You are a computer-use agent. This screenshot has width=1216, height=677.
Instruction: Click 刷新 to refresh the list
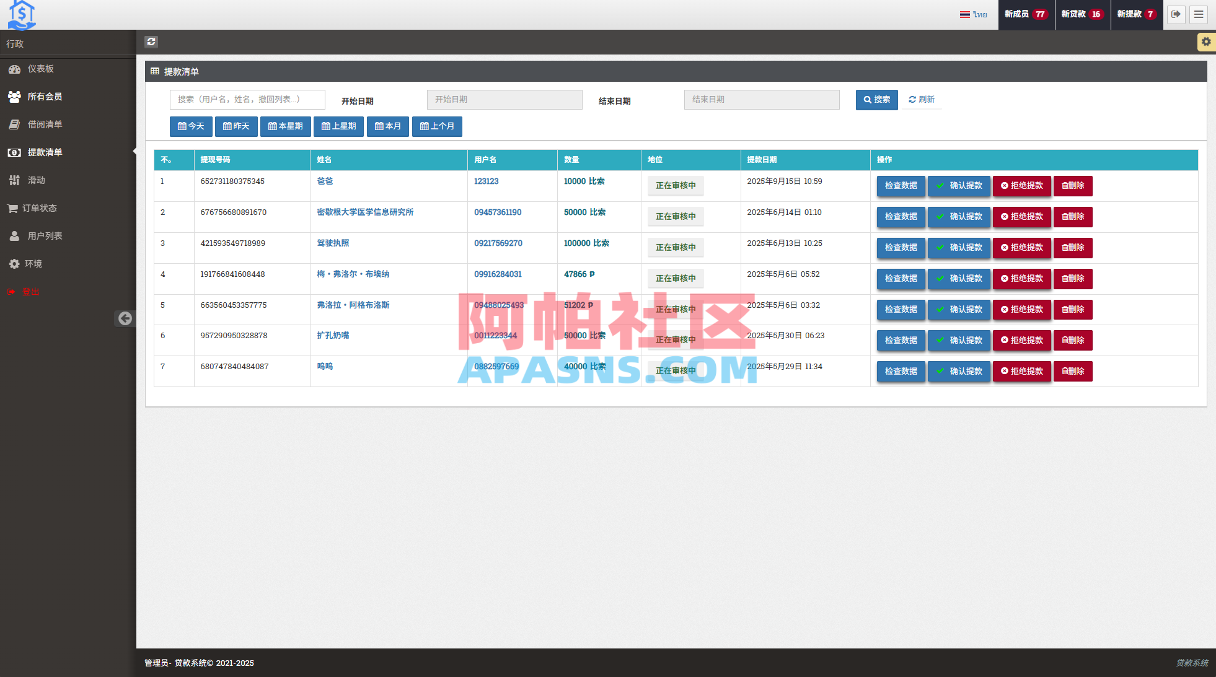[922, 100]
